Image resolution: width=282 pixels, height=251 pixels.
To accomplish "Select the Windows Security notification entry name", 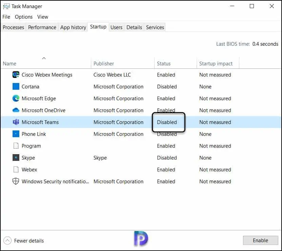I will click(x=55, y=182).
